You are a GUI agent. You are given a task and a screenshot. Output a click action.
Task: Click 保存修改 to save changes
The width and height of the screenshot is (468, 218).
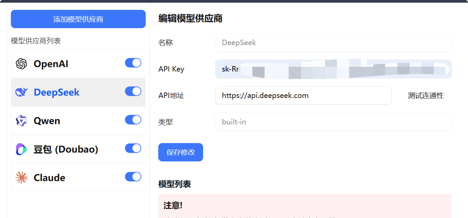(180, 152)
